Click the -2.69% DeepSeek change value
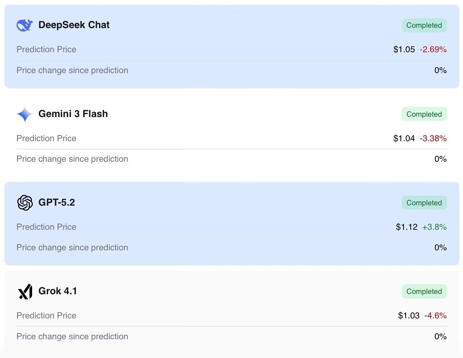Viewport: 463px width, 358px height. [x=433, y=49]
